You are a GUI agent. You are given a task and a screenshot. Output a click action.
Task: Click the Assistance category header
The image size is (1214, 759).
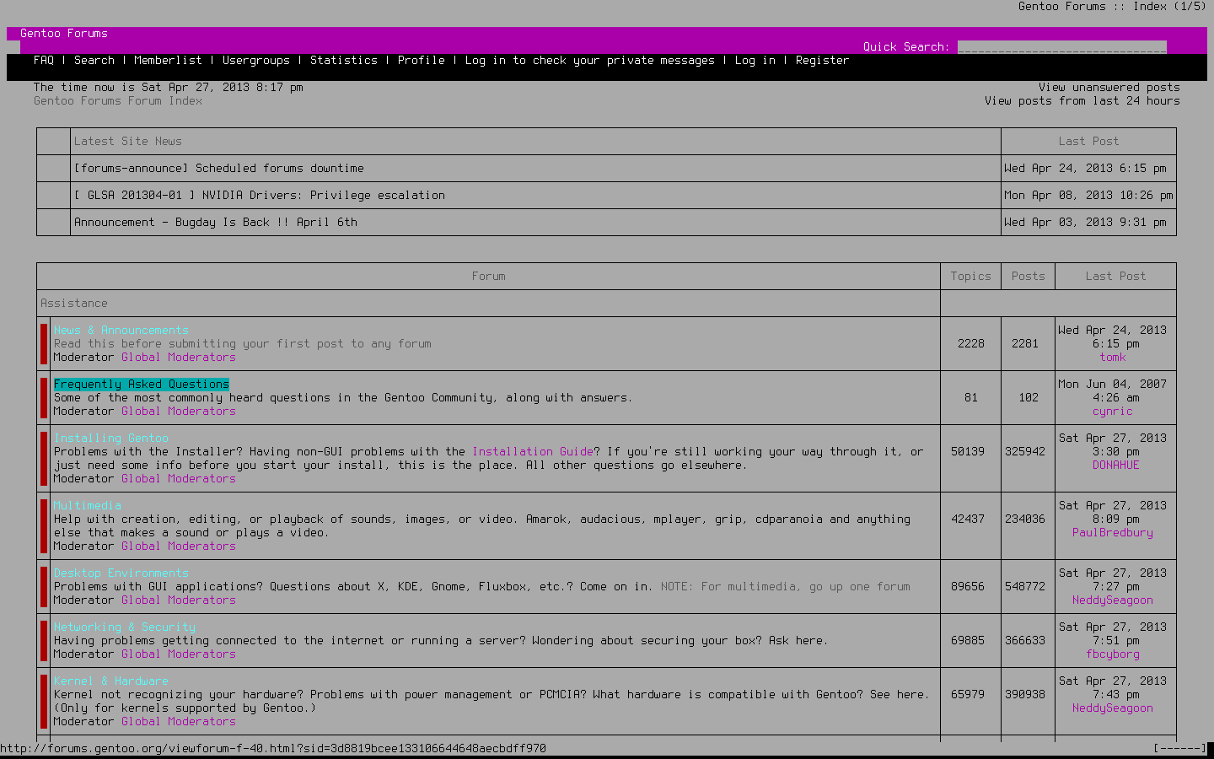(74, 303)
